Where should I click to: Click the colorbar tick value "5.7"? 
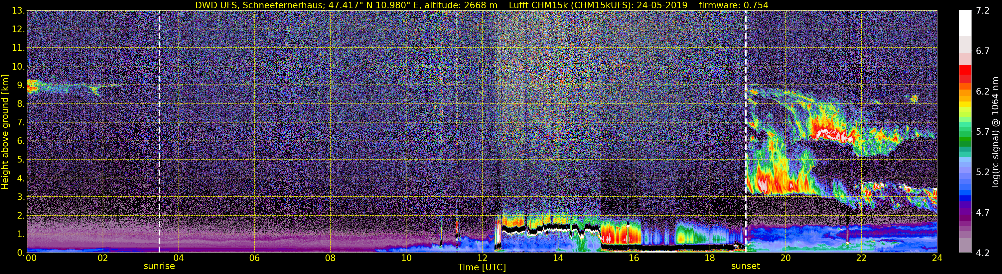pyautogui.click(x=983, y=132)
